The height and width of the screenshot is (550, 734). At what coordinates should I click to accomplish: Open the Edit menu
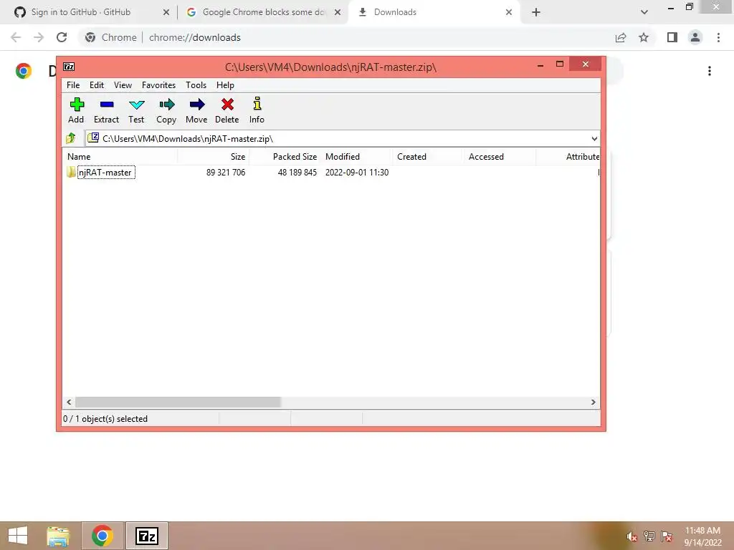coord(97,85)
